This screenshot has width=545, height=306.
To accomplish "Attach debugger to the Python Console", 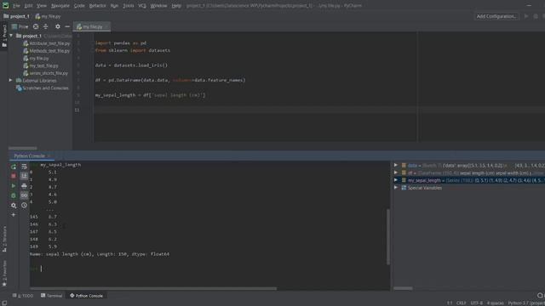I will pyautogui.click(x=14, y=195).
